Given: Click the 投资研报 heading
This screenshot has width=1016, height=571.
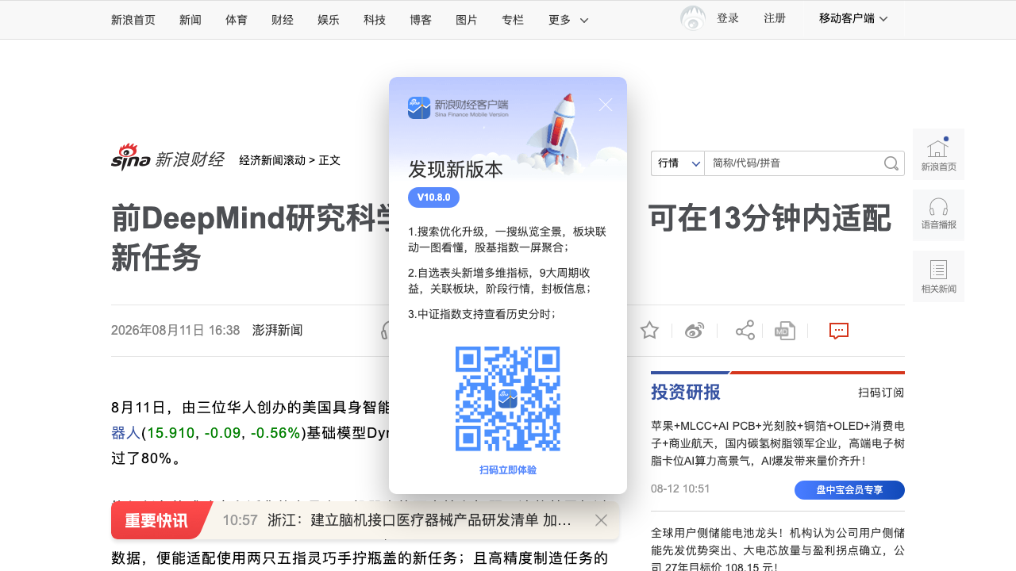Looking at the screenshot, I should 686,392.
